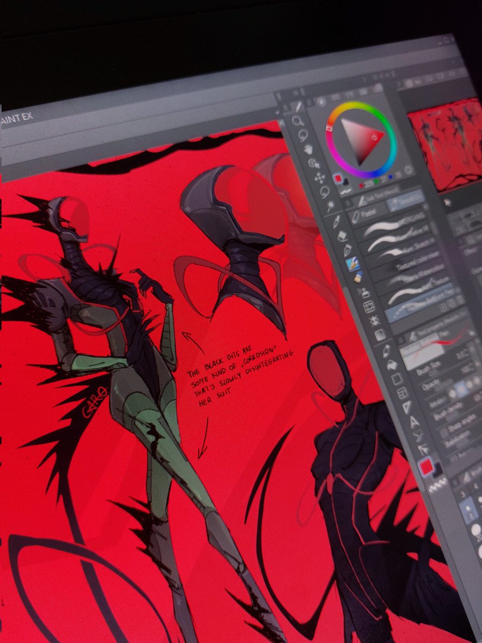Select the Eyedropper tool
Viewport: 482px width, 643px height.
pyautogui.click(x=336, y=221)
